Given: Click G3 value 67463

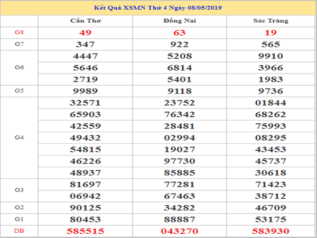Looking at the screenshot, I should click(180, 196).
